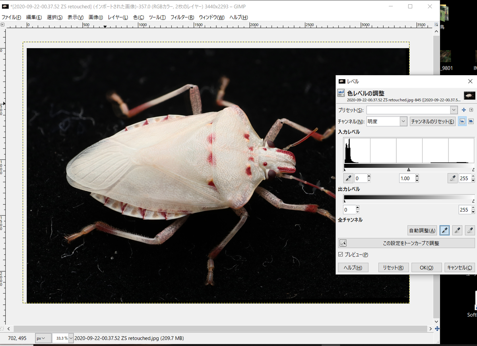Click the vertical scrollbar down arrow
The image size is (477, 346).
click(x=437, y=321)
